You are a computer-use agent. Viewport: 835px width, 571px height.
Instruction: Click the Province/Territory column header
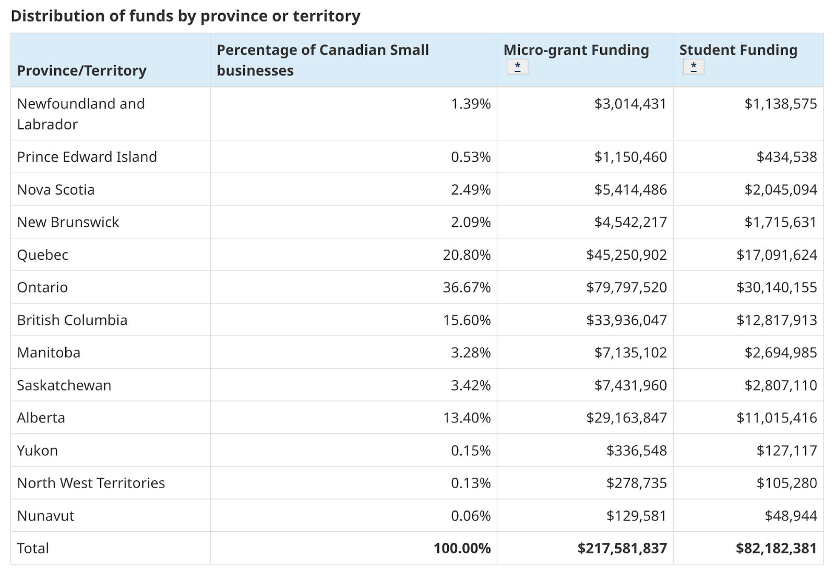click(82, 70)
